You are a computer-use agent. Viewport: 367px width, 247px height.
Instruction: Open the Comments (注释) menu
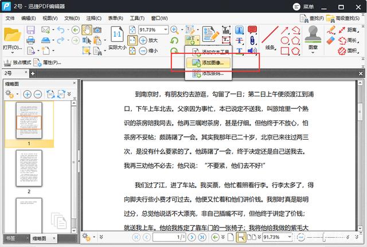tap(94, 18)
